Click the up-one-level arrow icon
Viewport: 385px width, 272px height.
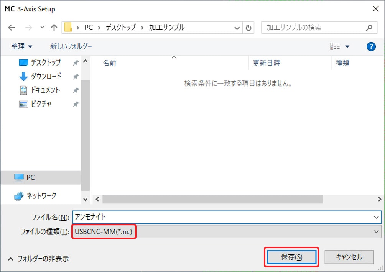[54, 28]
